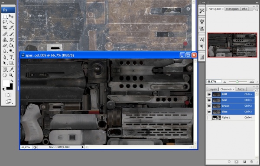Select the Notes tool
Screen dimensions: 260x166
(x=5, y=70)
